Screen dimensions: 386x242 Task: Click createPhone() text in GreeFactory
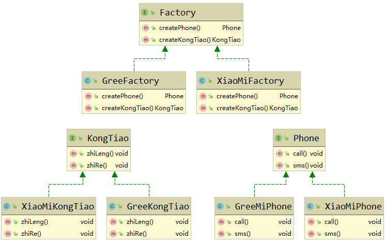(x=122, y=96)
